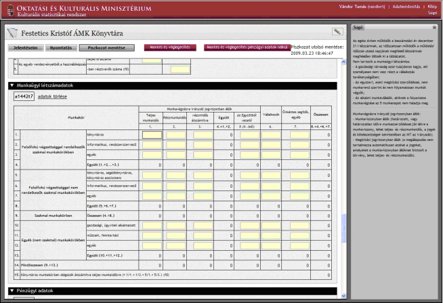
Task: Click row 3 egyéb Részmunkaidős field
Action: tap(175, 155)
